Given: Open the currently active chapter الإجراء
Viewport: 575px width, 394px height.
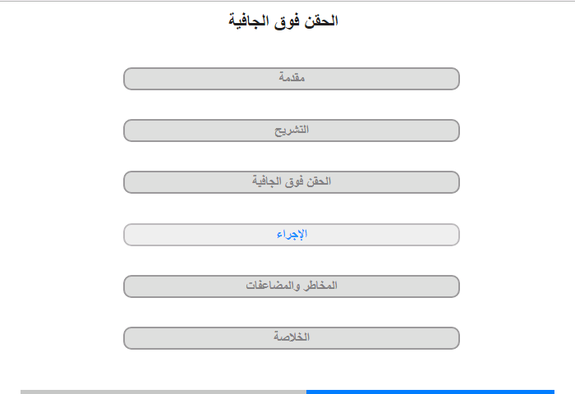Looking at the screenshot, I should click(x=292, y=235).
